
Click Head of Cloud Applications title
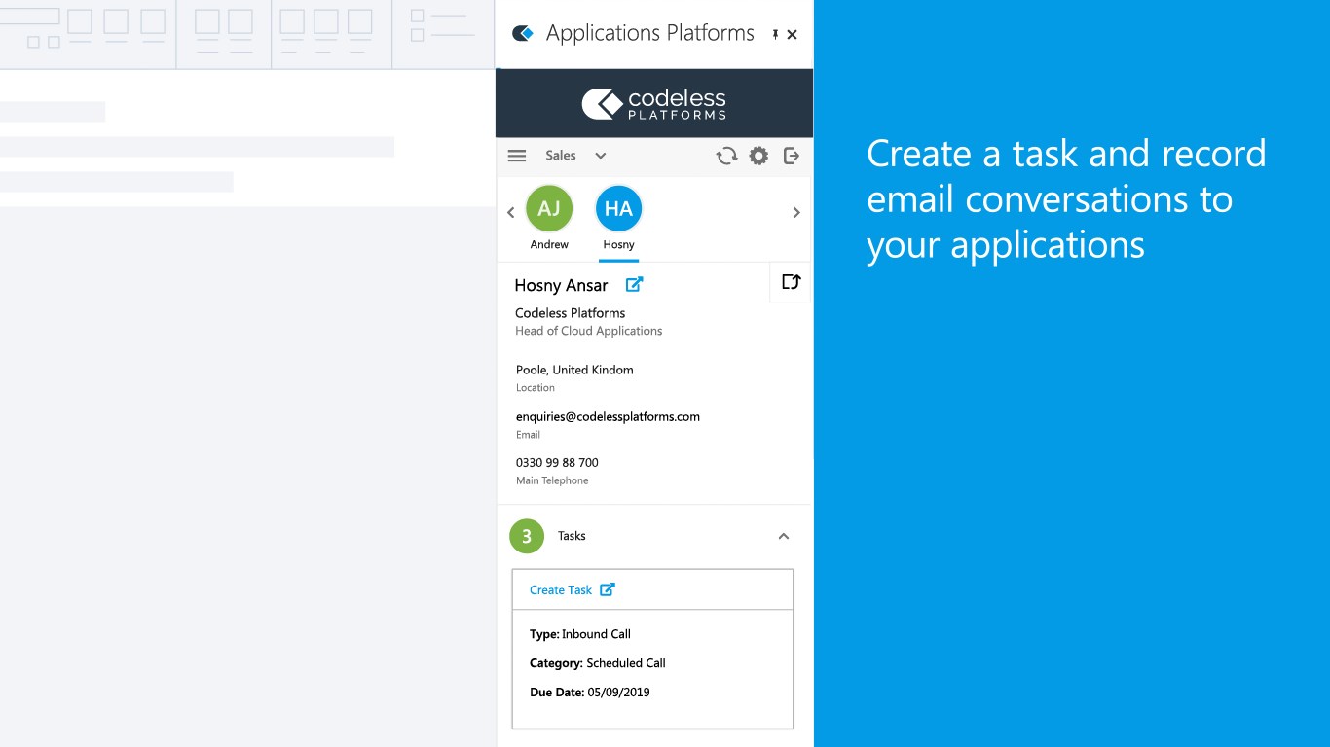[589, 331]
